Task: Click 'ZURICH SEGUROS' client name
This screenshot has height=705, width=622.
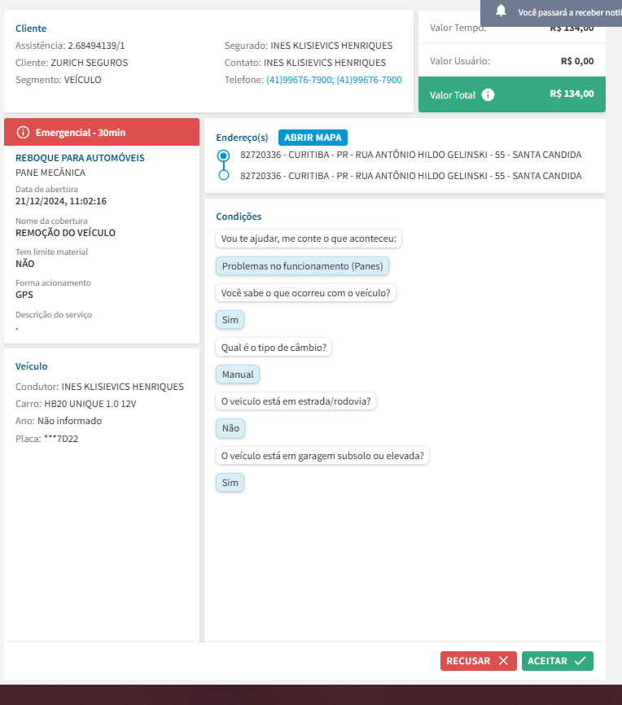Action: pos(89,63)
